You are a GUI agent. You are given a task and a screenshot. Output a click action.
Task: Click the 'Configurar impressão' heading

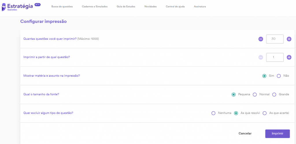[x=43, y=21]
